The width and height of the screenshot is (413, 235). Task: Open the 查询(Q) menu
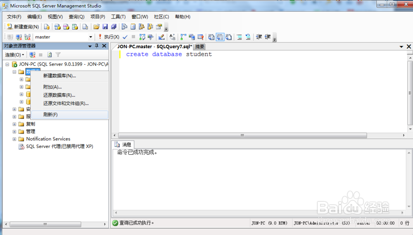point(76,17)
